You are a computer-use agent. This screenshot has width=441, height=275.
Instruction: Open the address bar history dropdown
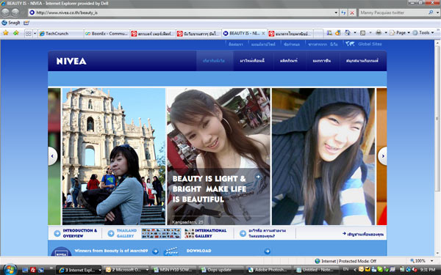[336, 12]
